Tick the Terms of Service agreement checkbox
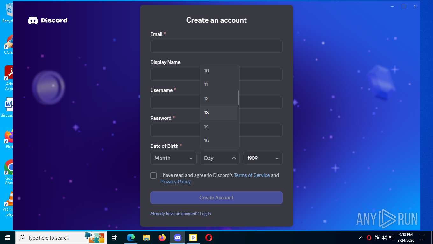 (x=153, y=175)
